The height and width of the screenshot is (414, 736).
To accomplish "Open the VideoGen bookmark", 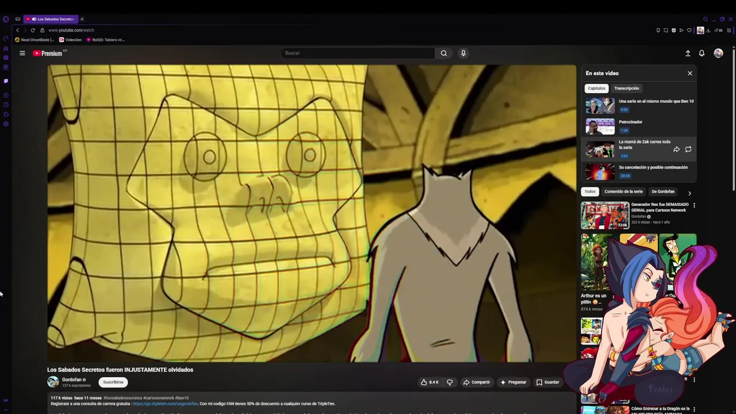I will click(70, 40).
